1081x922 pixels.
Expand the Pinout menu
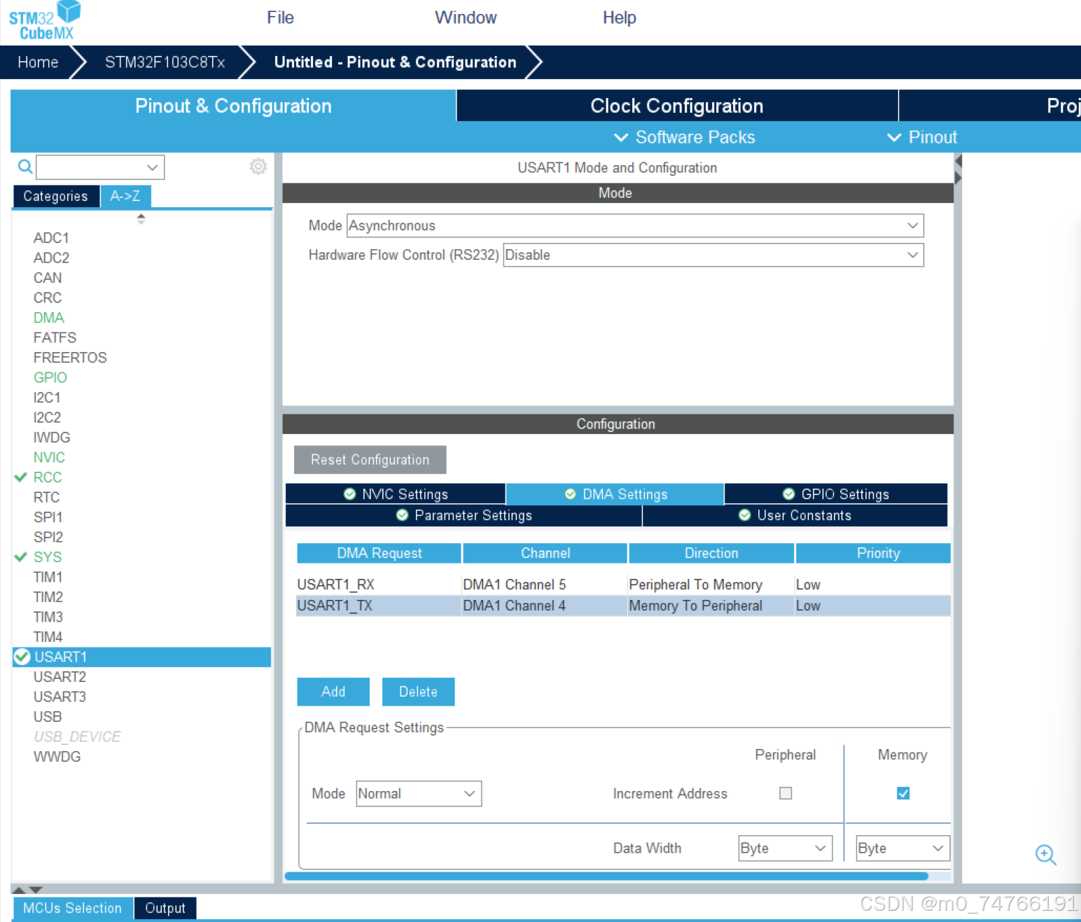tap(922, 137)
